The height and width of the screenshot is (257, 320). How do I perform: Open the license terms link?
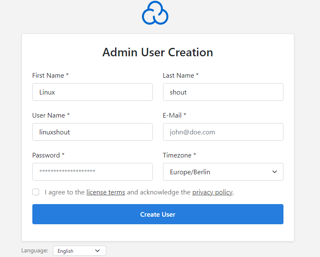click(x=106, y=192)
